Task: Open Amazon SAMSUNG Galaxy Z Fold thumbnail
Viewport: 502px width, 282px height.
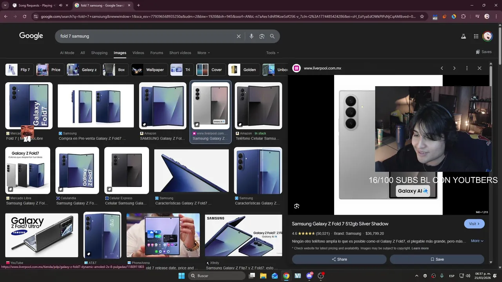Action: coord(163,106)
